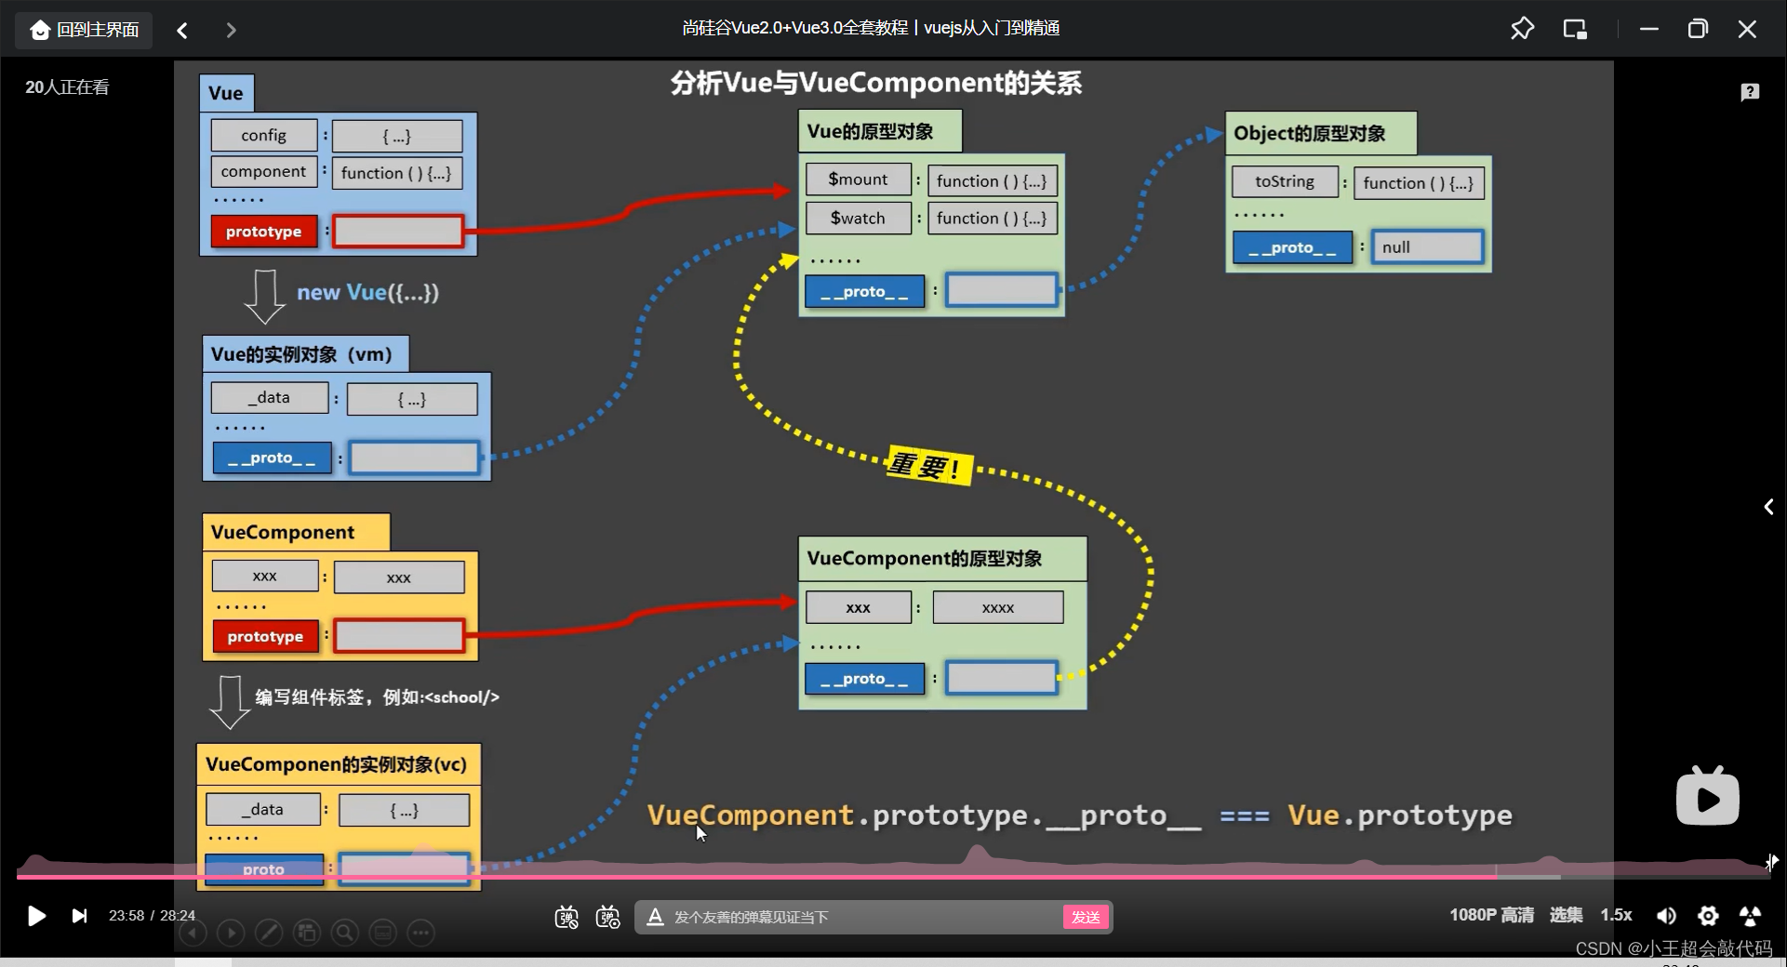Open danmaku text style options
The height and width of the screenshot is (967, 1787).
tap(655, 917)
